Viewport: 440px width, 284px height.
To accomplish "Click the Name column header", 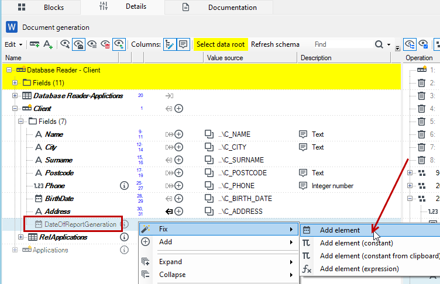I will click(x=61, y=58).
